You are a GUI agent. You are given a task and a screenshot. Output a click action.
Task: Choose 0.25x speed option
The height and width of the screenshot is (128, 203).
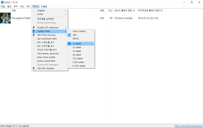81,62
